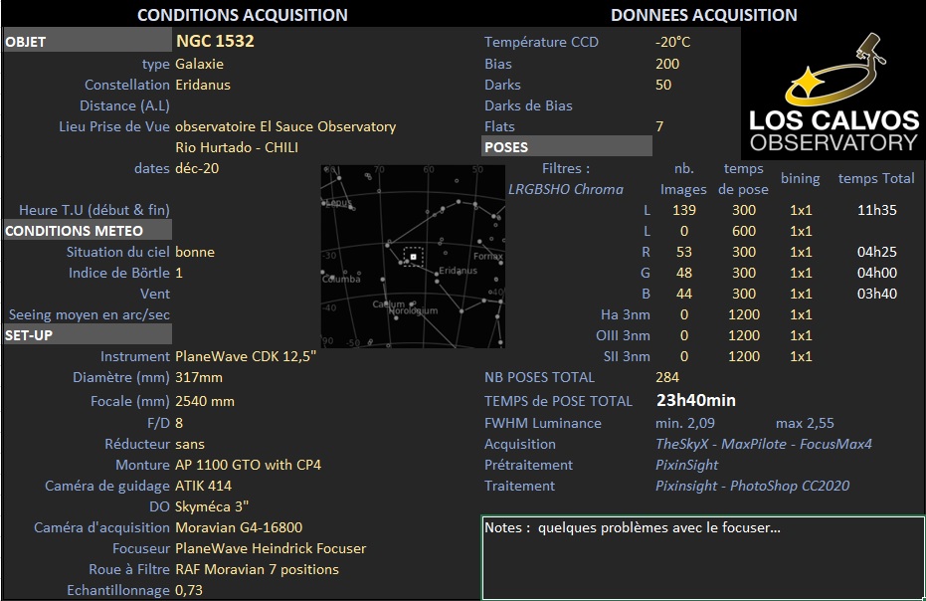Click the Température CCD value -20°C
Screen dimensions: 926x601
pyautogui.click(x=672, y=42)
